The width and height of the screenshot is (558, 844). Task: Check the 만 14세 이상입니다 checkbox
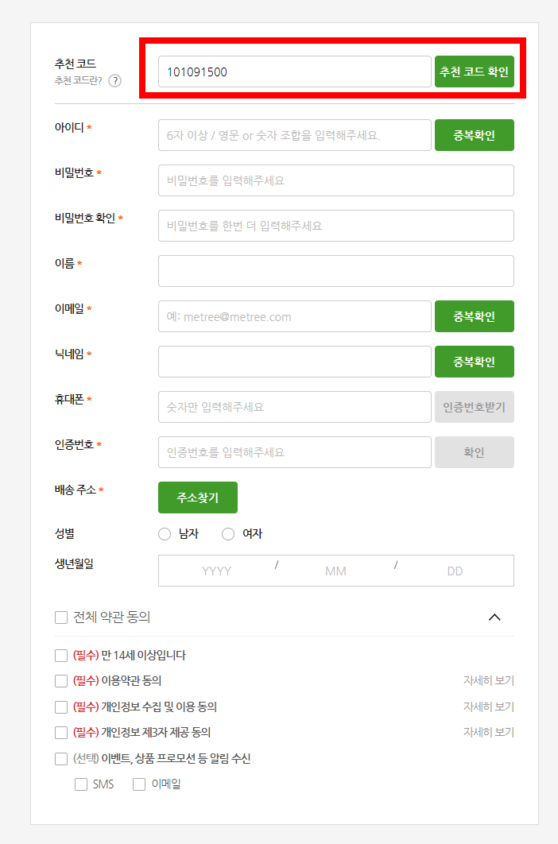coord(60,656)
